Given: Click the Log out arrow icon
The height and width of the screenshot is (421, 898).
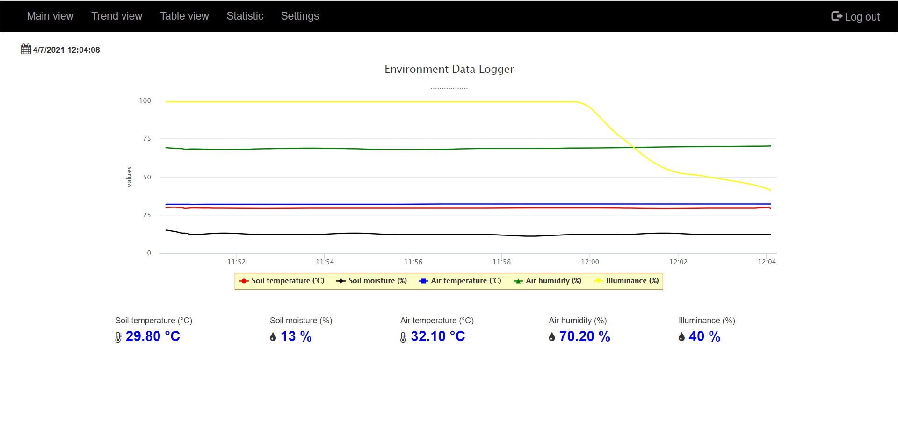Looking at the screenshot, I should pyautogui.click(x=837, y=16).
